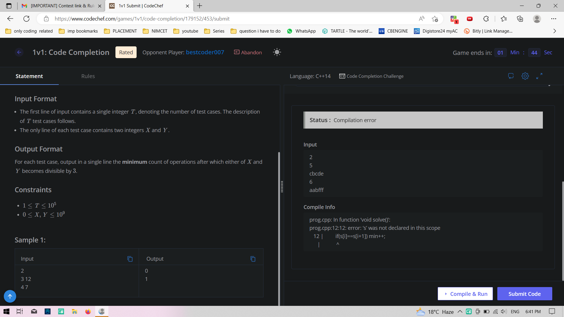This screenshot has width=564, height=317.
Task: Show hidden system tray icons
Action: tap(460, 311)
